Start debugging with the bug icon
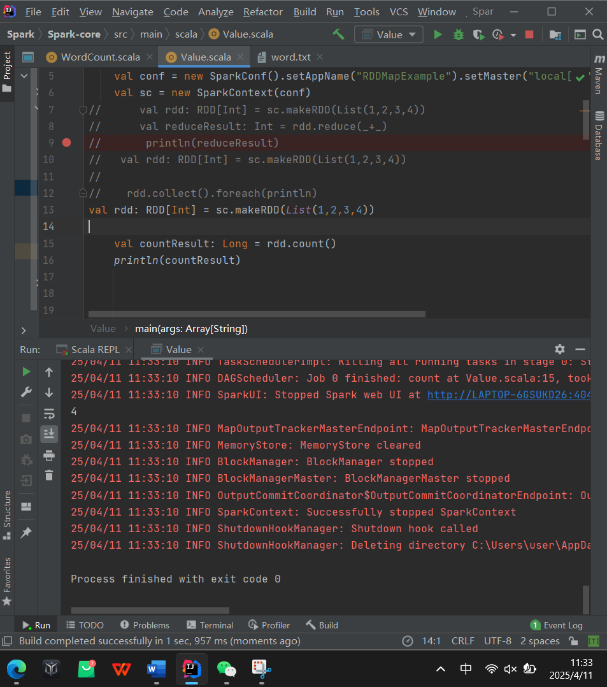Image resolution: width=607 pixels, height=687 pixels. [459, 34]
